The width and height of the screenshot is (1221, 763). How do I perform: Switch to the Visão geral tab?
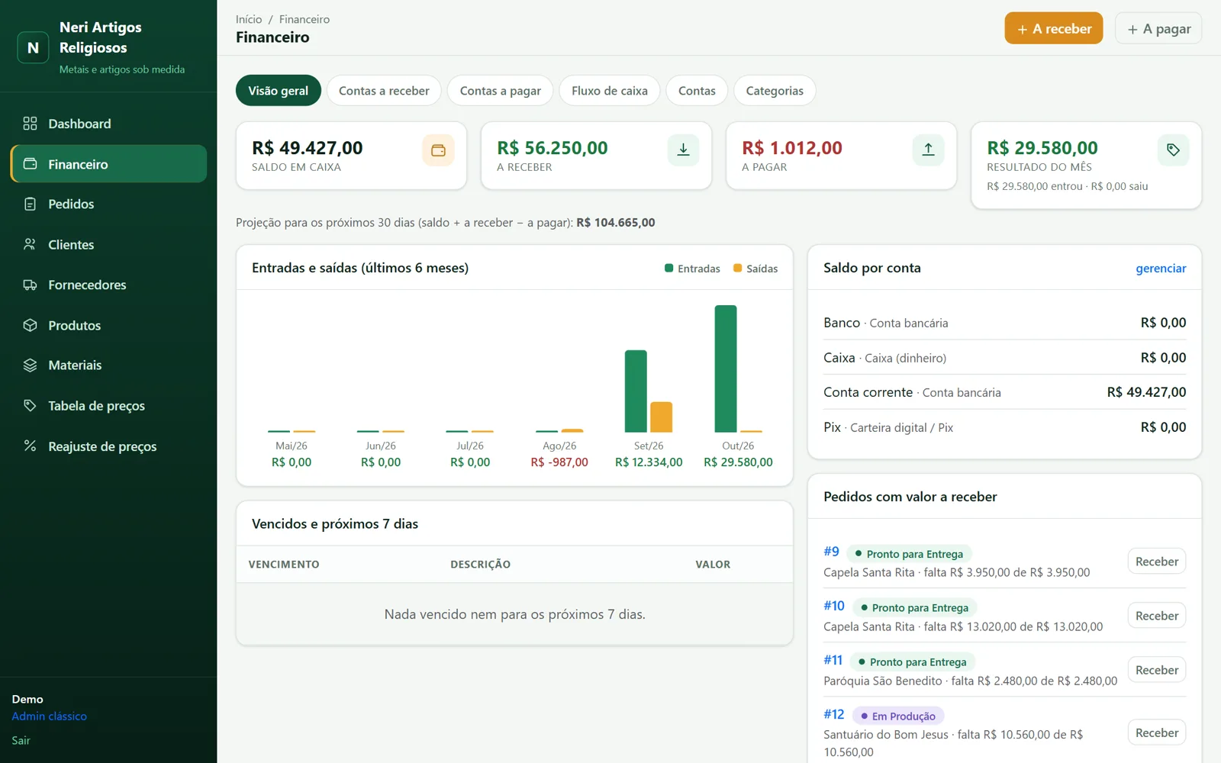[279, 91]
